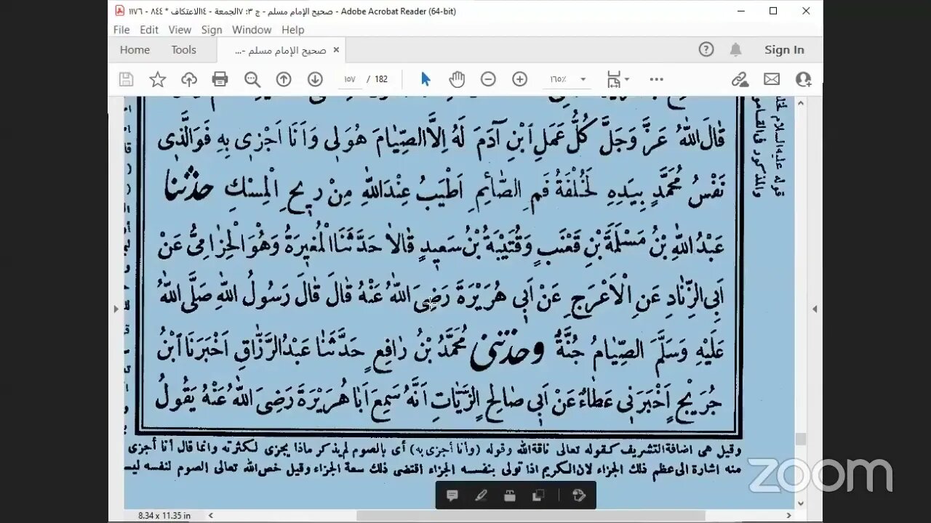View notifications with the bell icon
931x523 pixels.
[x=736, y=49]
